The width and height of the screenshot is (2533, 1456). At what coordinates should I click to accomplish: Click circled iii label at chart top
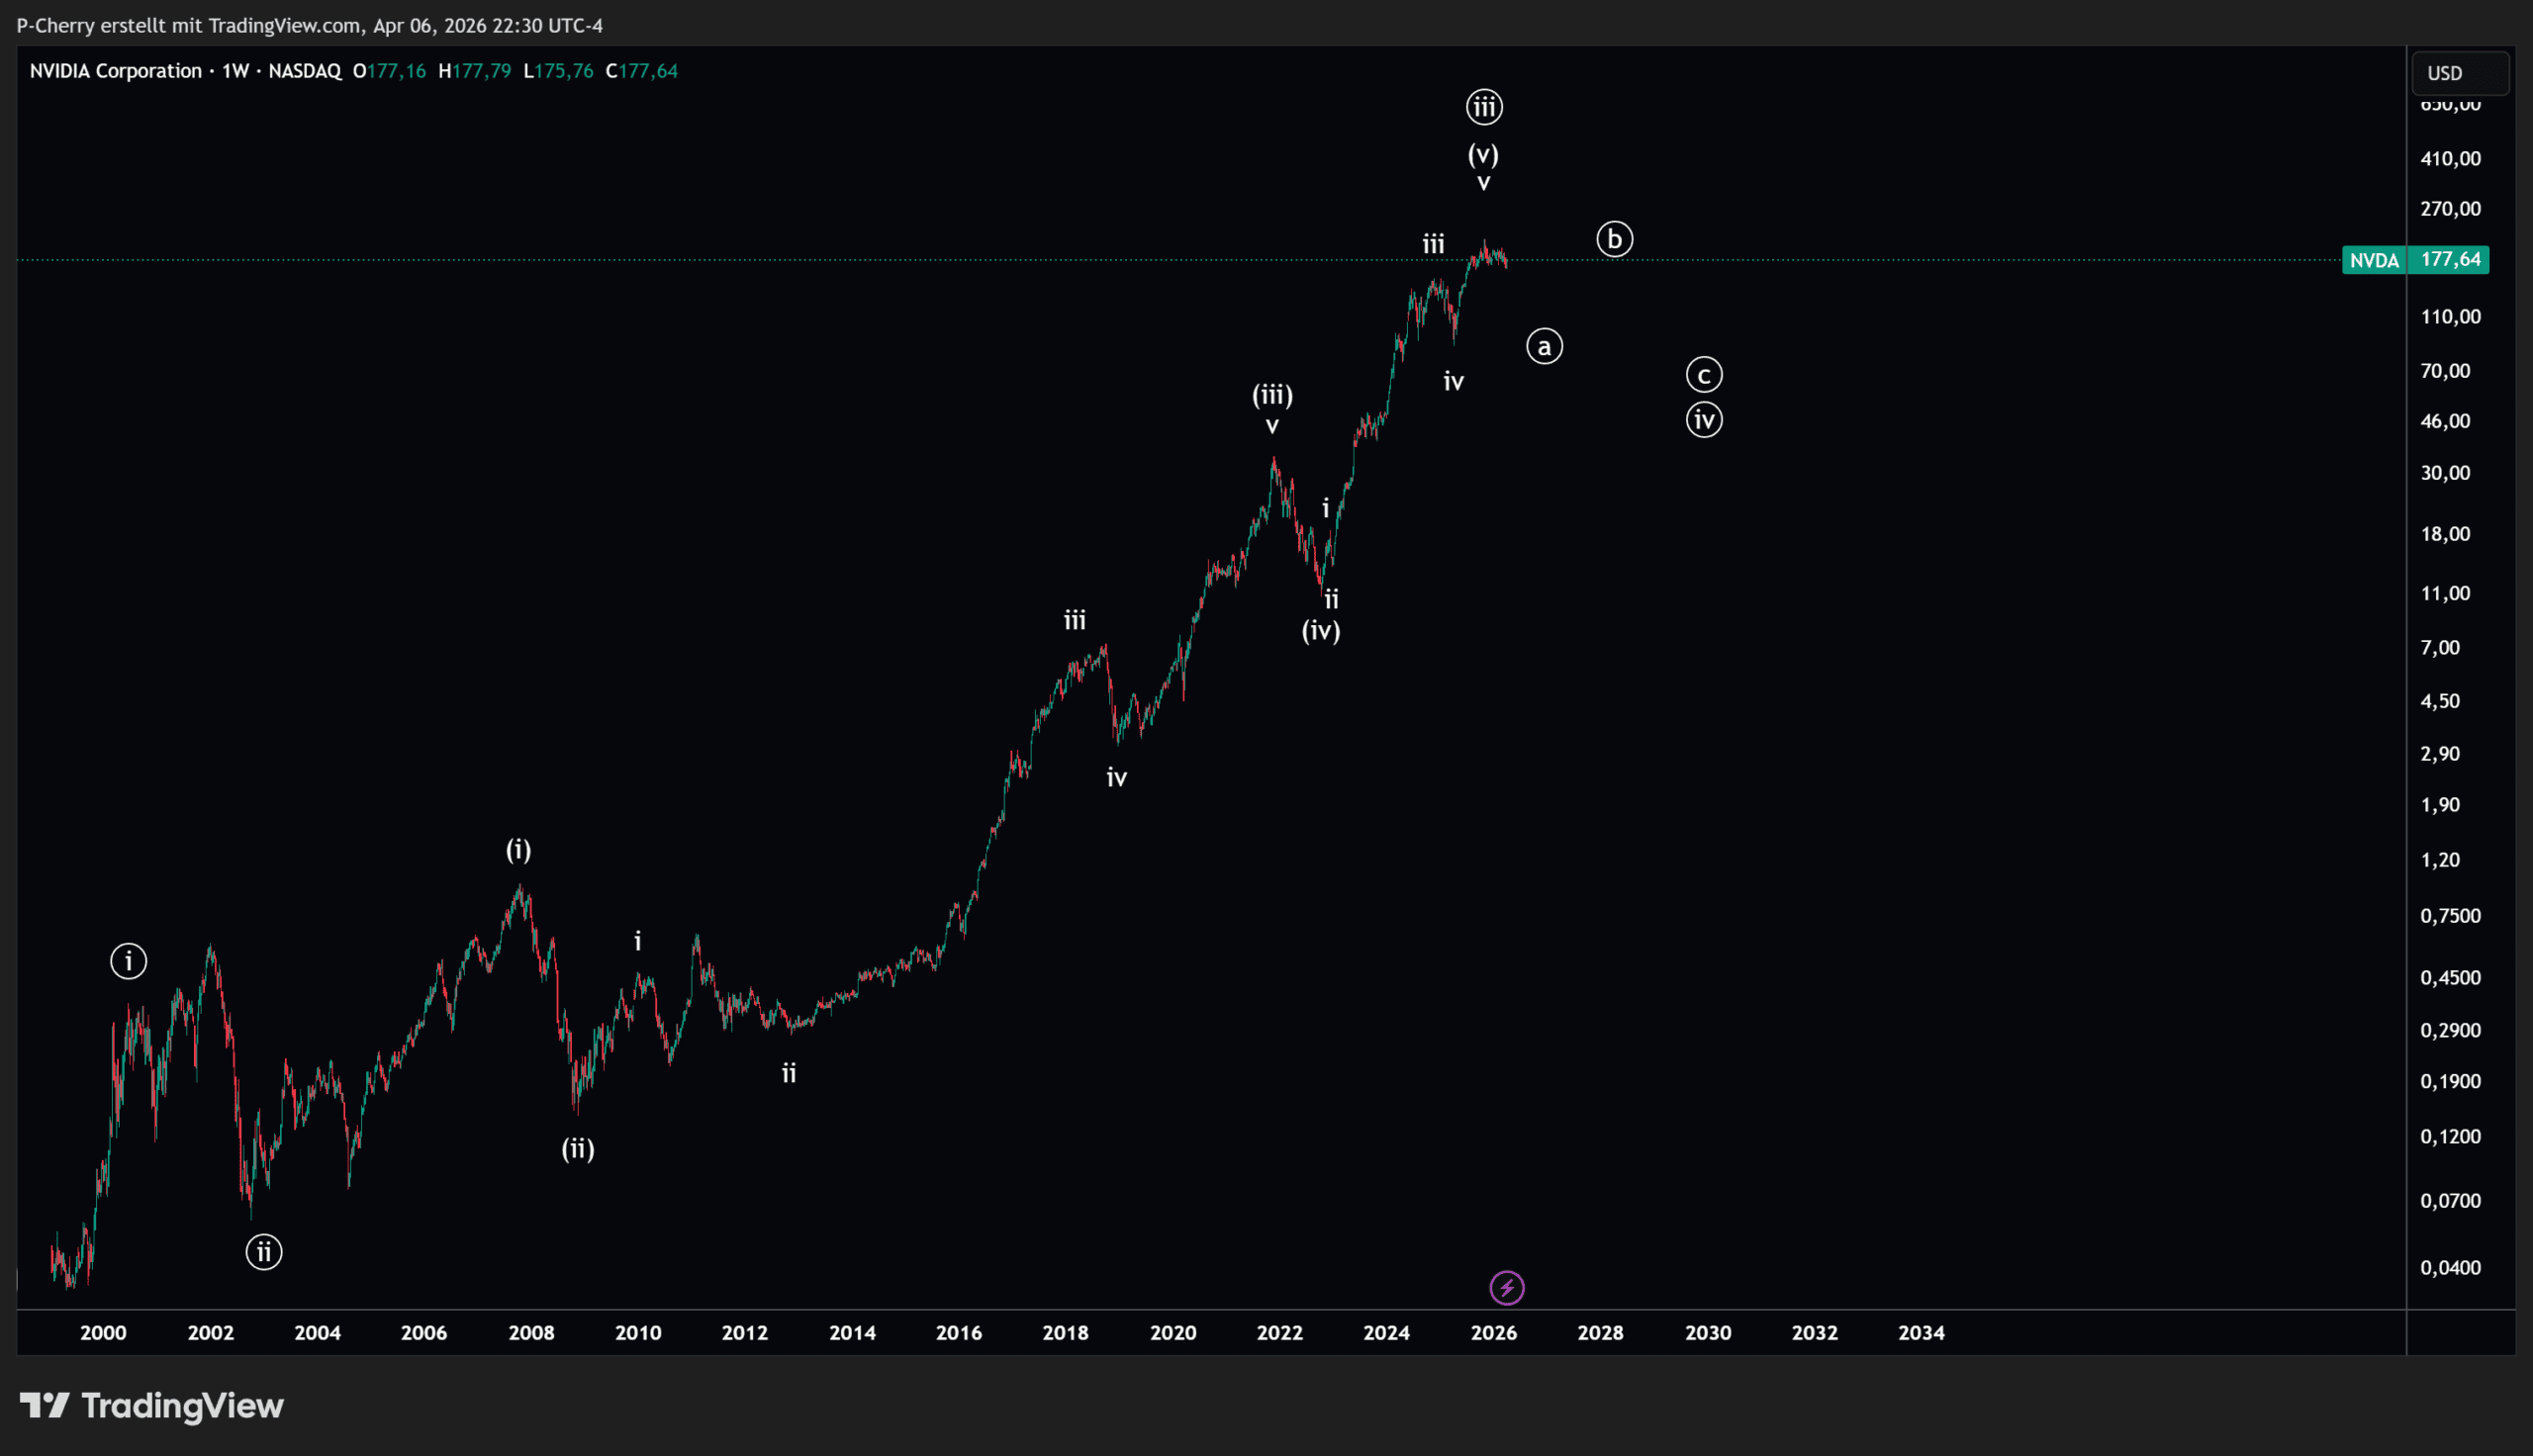coord(1484,107)
